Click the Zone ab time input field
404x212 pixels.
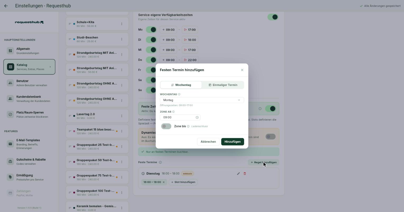pos(180,117)
